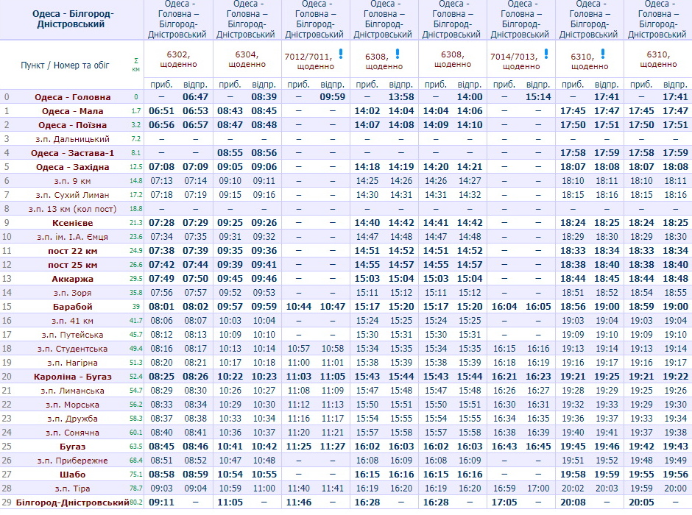Select the Шабо station link

[x=72, y=475]
